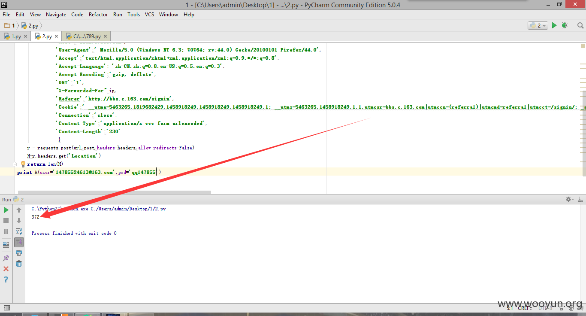Click Down the stack trace arrow
Viewport: 586px width, 316px height.
coord(19,221)
